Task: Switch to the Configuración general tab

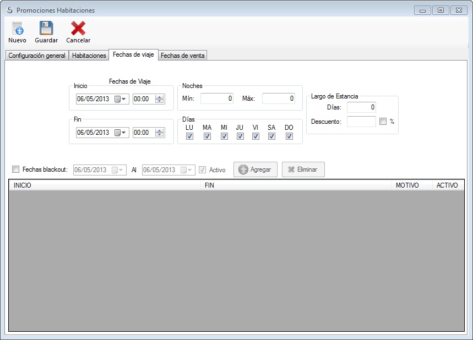Action: [x=37, y=56]
